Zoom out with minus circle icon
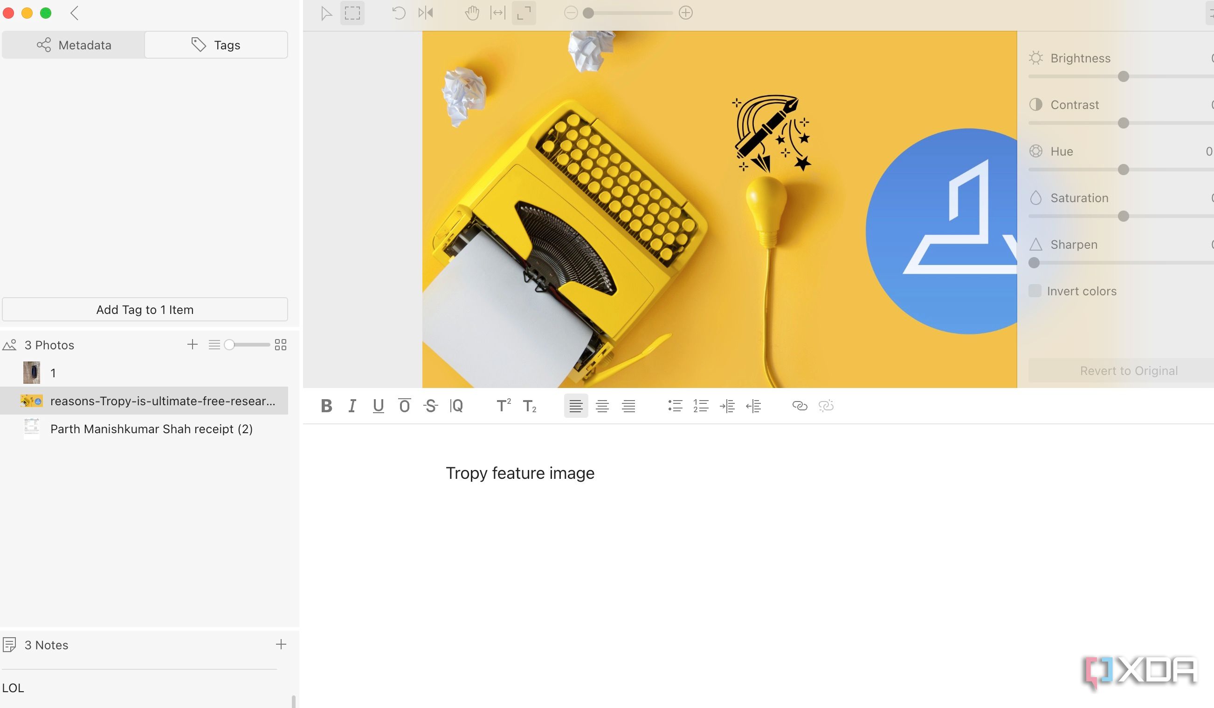 [x=571, y=13]
